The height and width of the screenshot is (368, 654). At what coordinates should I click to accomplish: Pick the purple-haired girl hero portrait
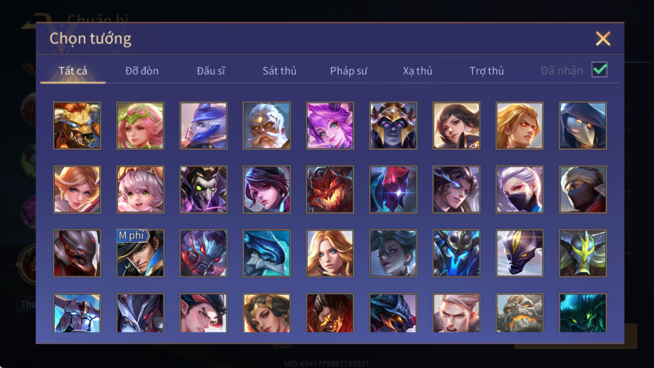[330, 126]
